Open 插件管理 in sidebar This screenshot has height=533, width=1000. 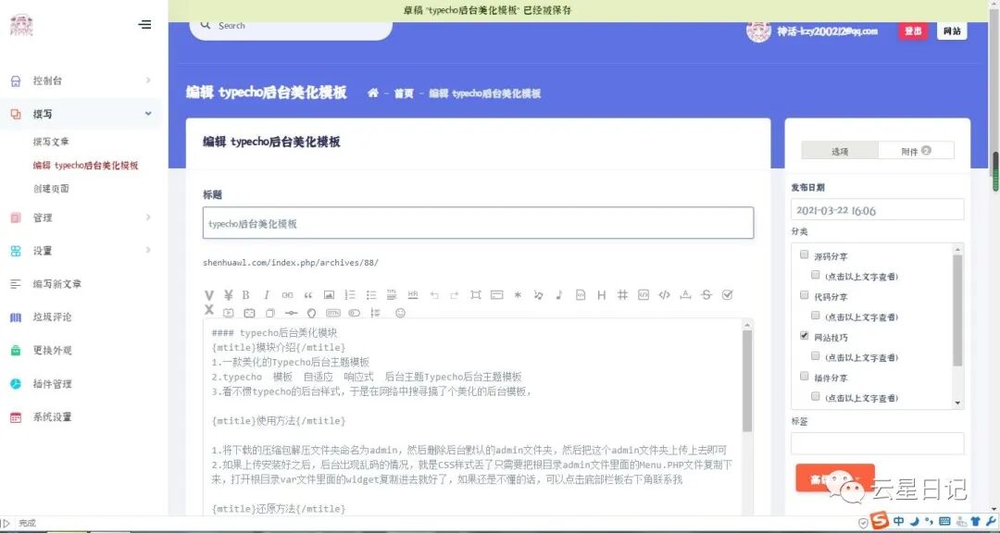52,384
